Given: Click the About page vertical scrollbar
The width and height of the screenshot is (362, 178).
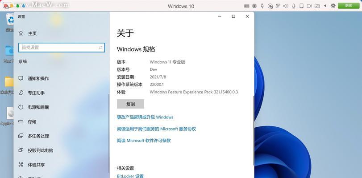Looking at the screenshot, I should tap(253, 130).
